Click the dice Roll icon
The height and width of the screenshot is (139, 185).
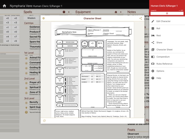pyautogui.click(x=153, y=29)
